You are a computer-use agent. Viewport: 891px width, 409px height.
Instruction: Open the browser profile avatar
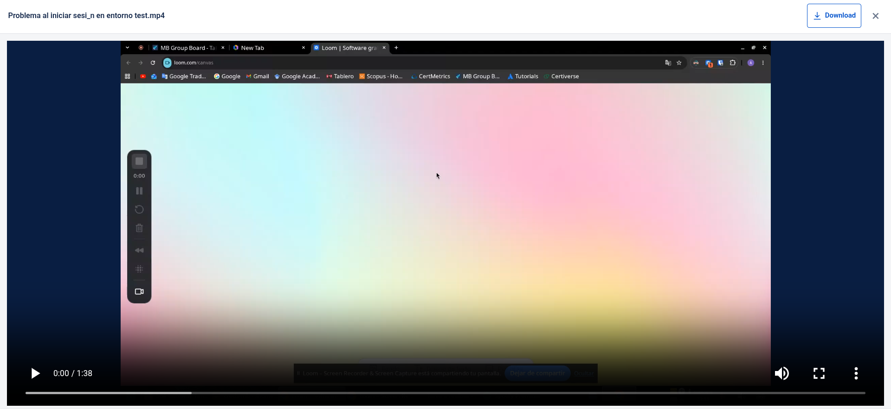pos(751,63)
